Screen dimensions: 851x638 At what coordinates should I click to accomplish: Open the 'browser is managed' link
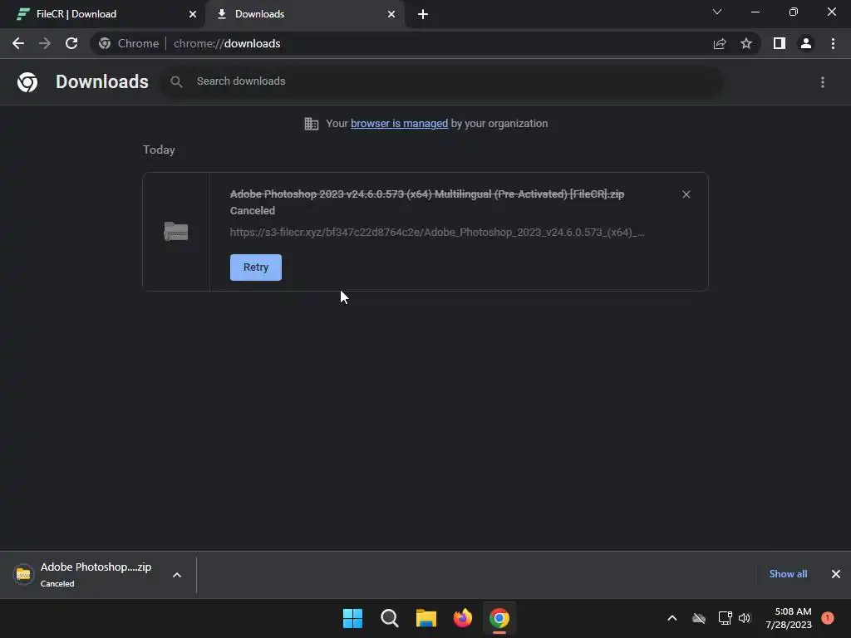point(399,124)
